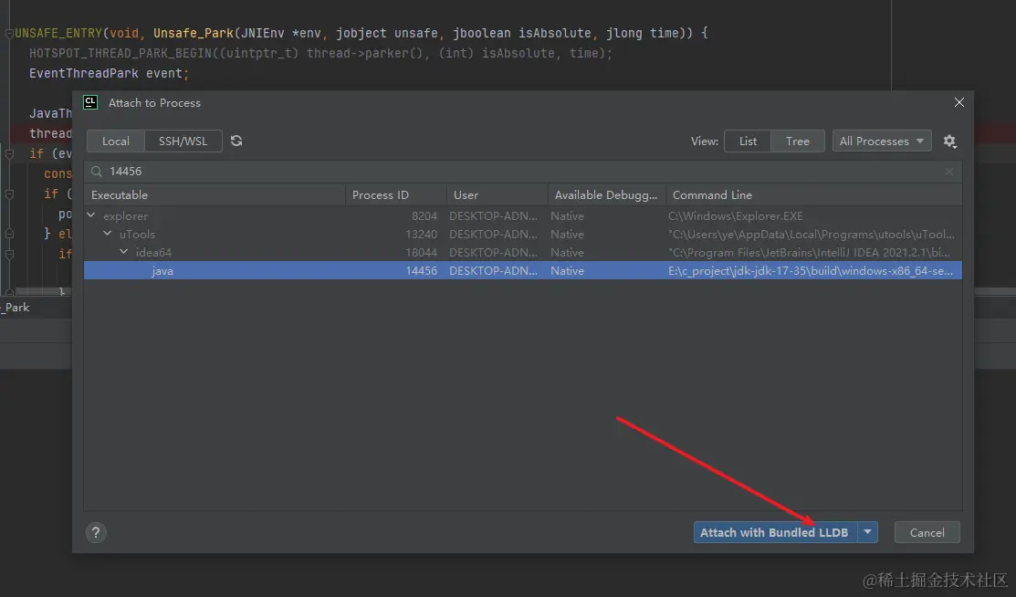Open the settings gear in Attach dialog
Image resolution: width=1016 pixels, height=597 pixels.
[x=949, y=141]
